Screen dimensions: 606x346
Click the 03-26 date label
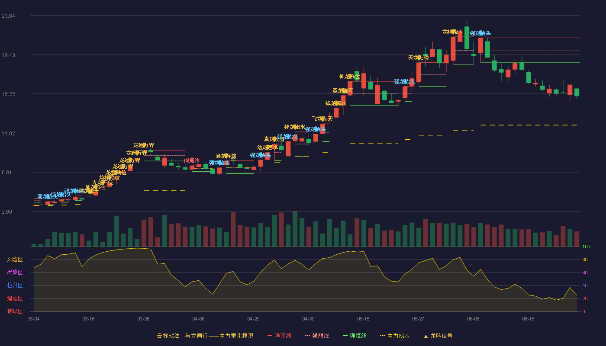point(143,319)
